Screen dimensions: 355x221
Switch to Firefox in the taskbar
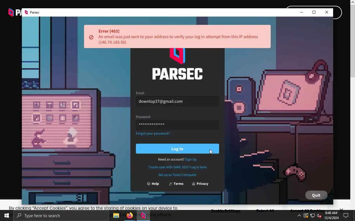(130, 215)
